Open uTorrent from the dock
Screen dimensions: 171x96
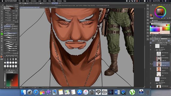132,92
